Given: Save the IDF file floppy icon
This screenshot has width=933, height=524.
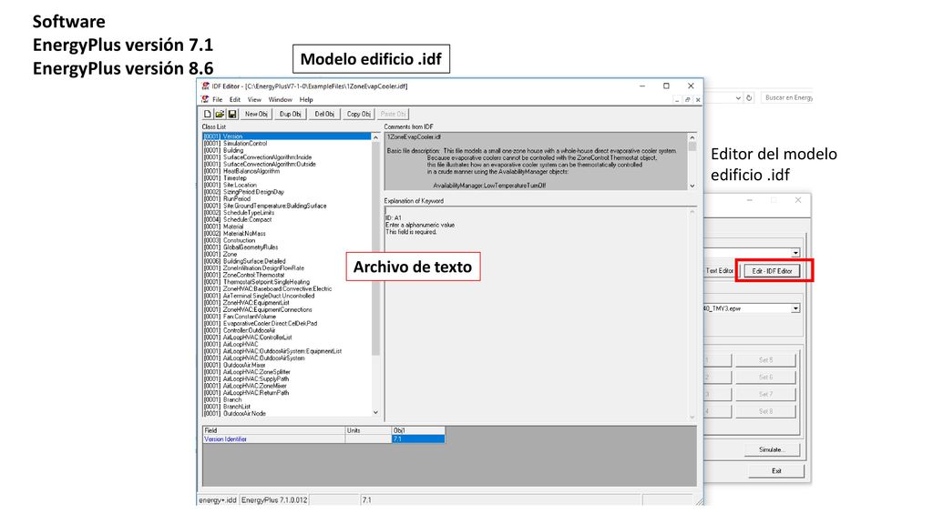Looking at the screenshot, I should (x=232, y=114).
